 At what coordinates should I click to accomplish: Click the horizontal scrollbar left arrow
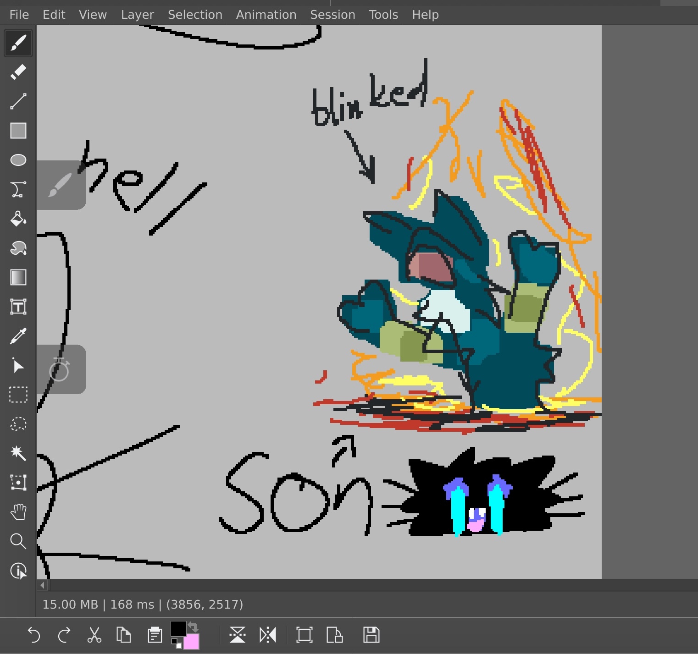(43, 585)
